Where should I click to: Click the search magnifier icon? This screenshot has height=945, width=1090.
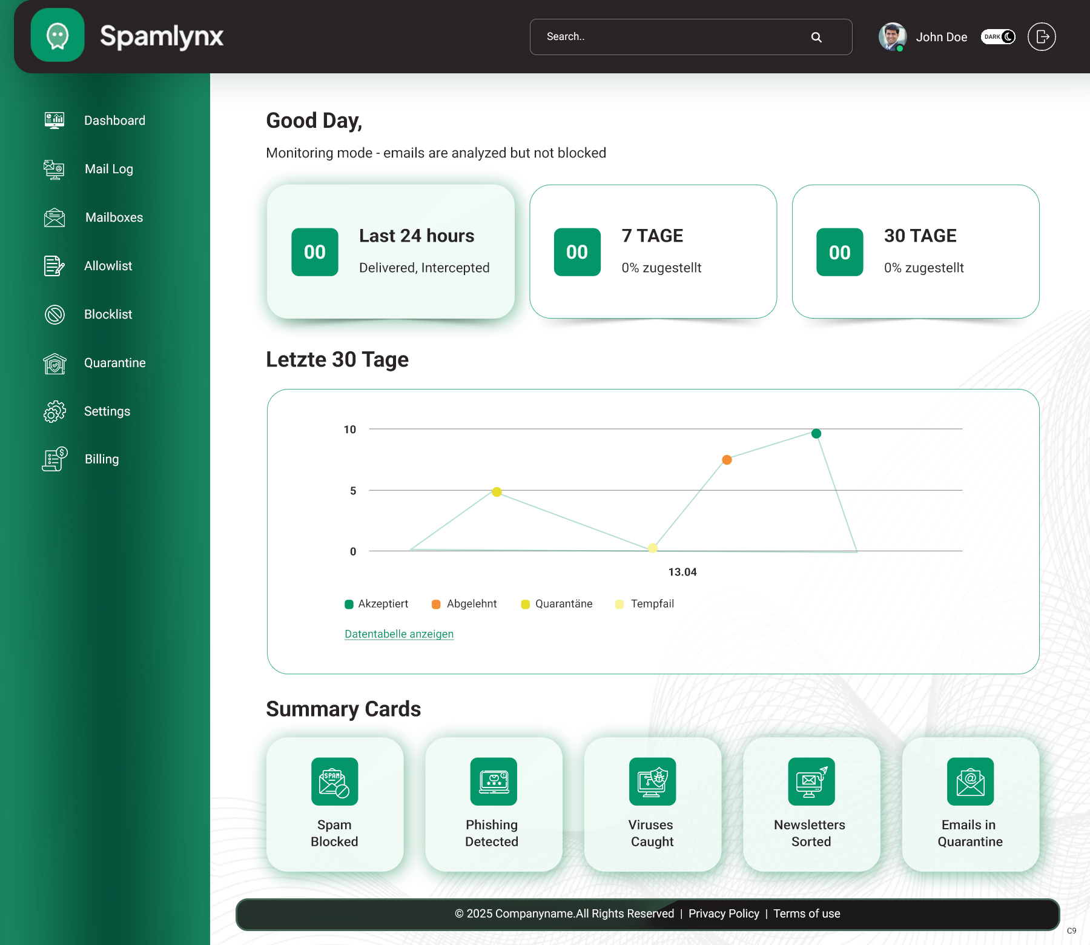816,37
